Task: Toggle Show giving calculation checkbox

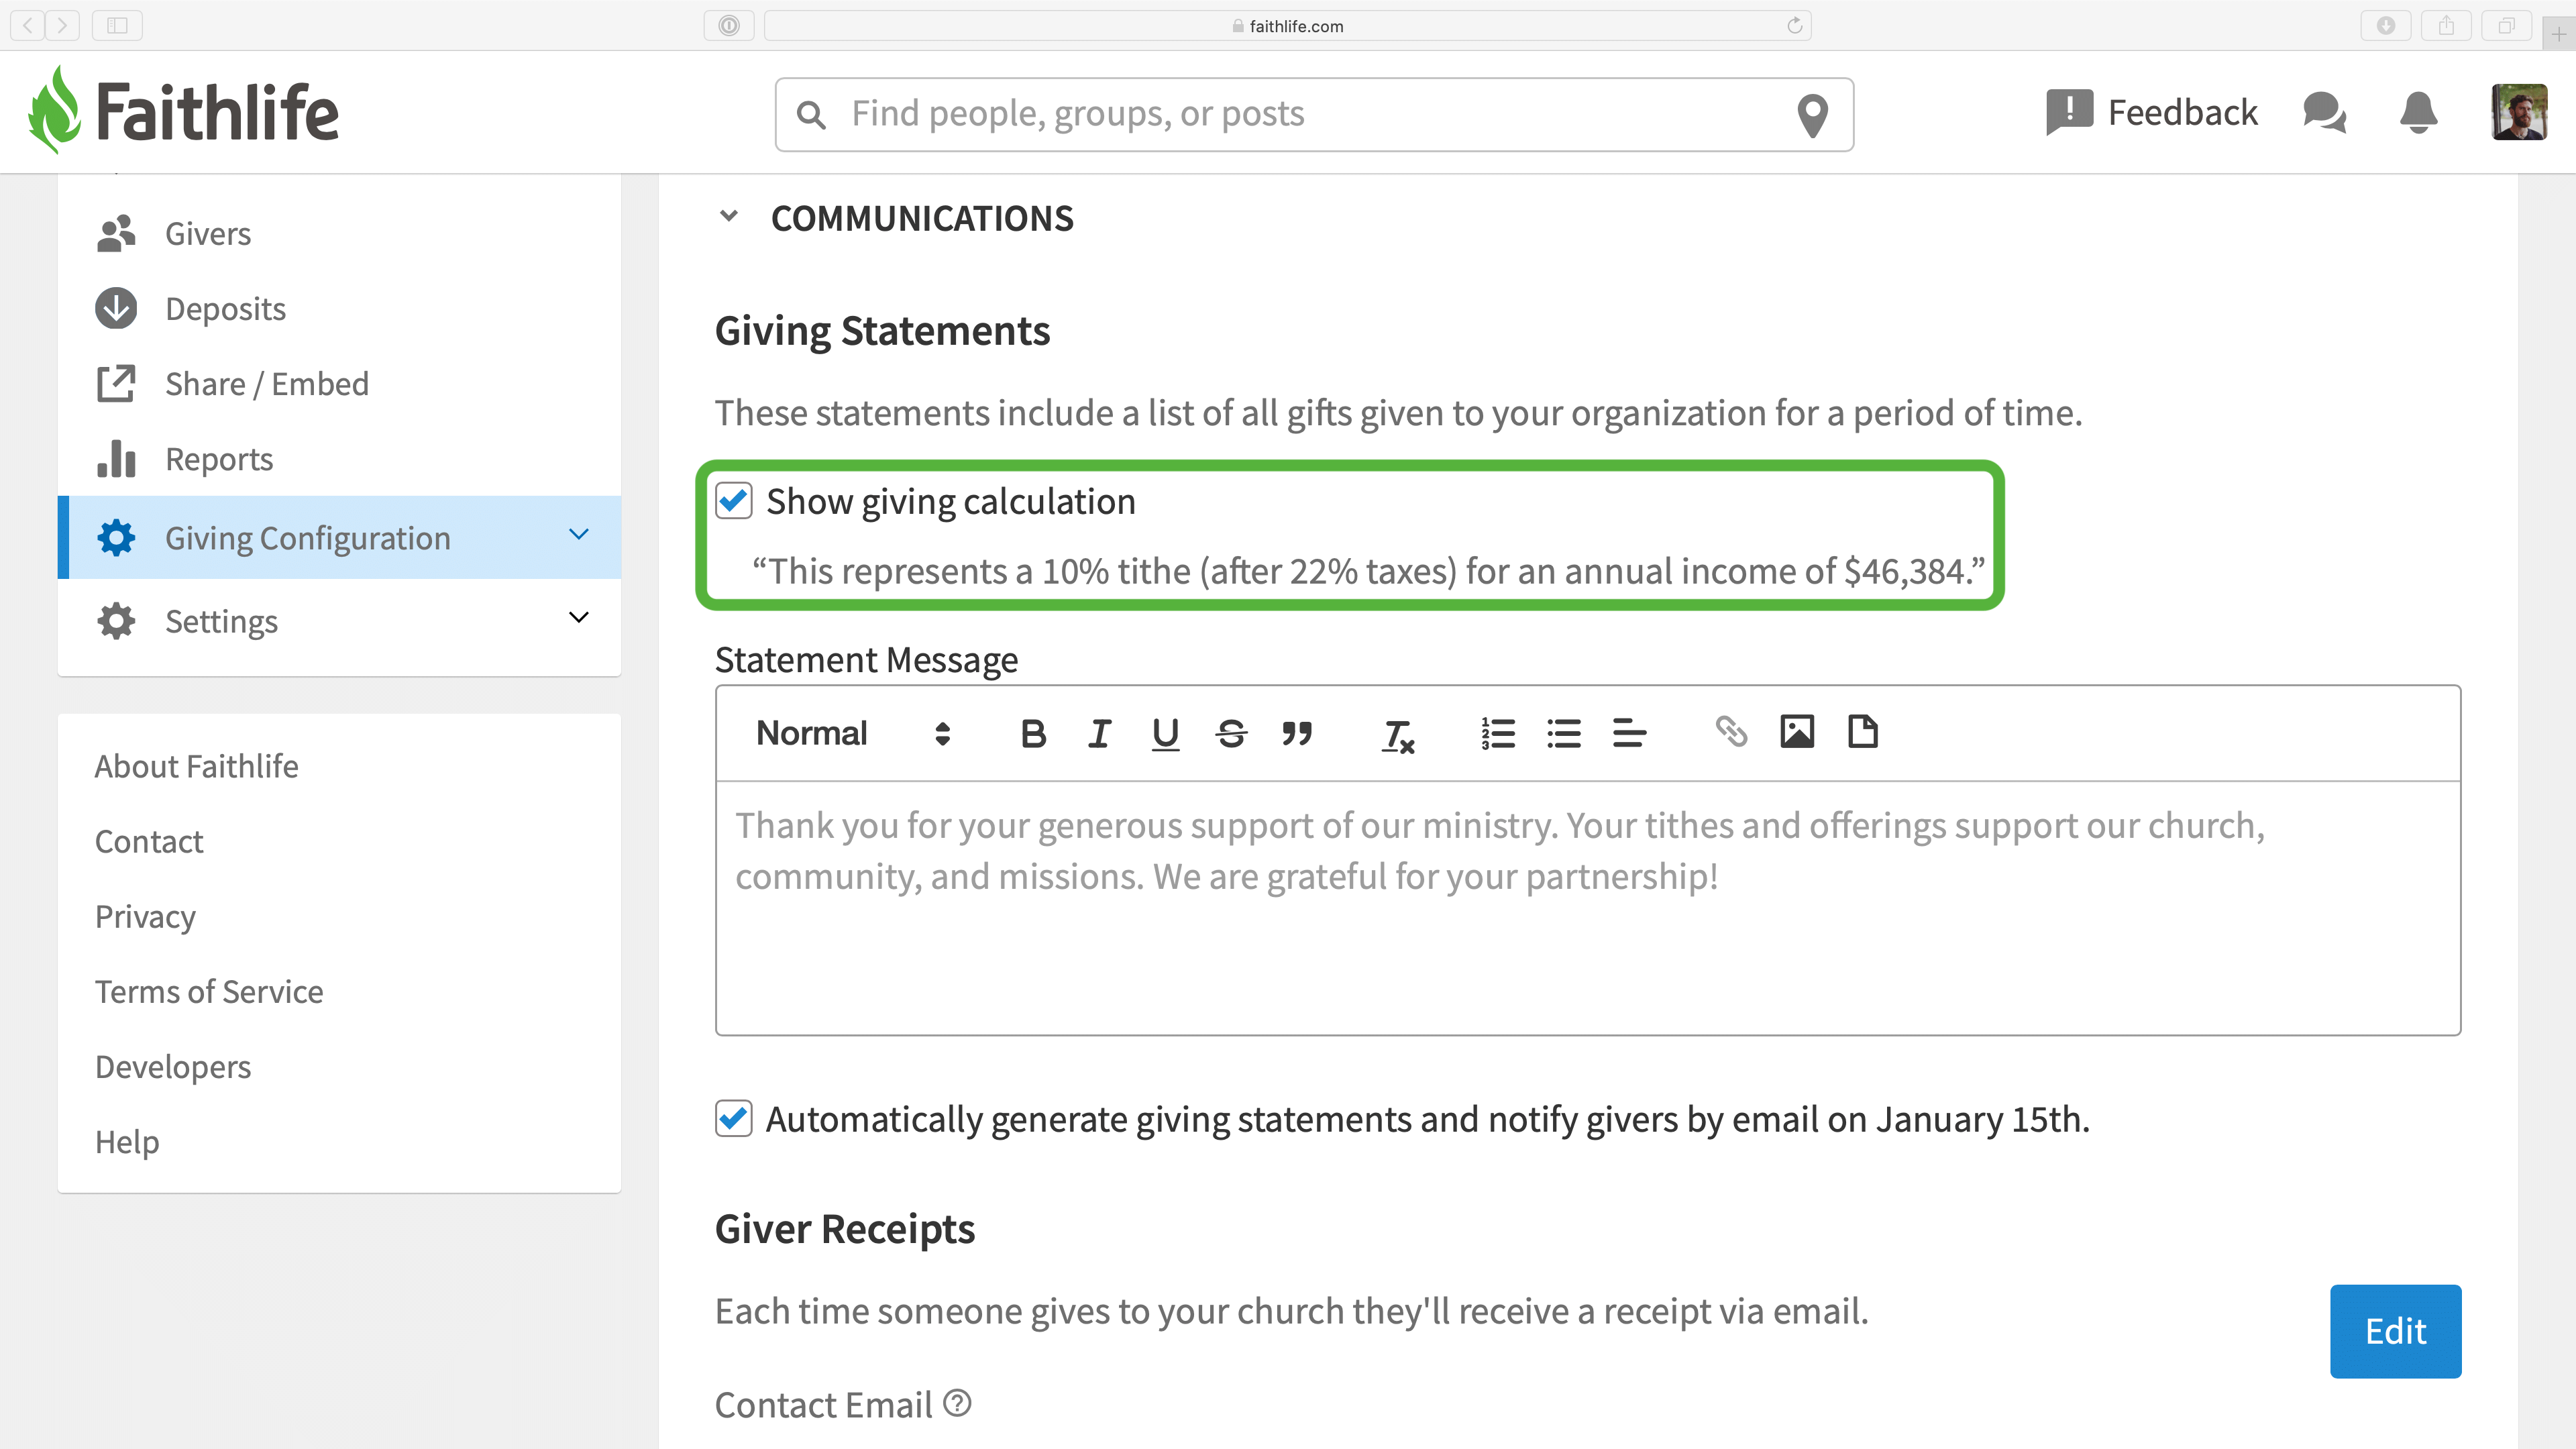Action: (x=734, y=500)
